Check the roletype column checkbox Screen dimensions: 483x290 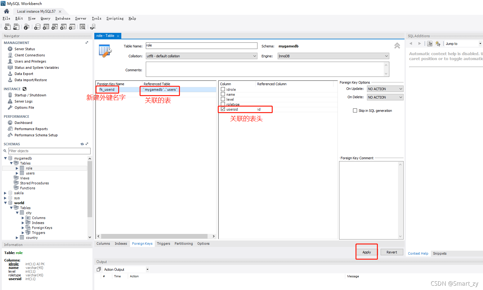pyautogui.click(x=223, y=104)
